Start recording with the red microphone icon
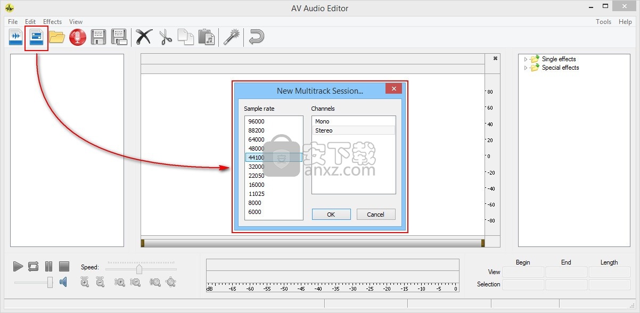This screenshot has height=313, width=640. pos(78,37)
